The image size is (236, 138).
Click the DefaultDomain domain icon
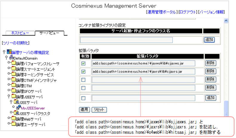pyautogui.click(x=11, y=57)
